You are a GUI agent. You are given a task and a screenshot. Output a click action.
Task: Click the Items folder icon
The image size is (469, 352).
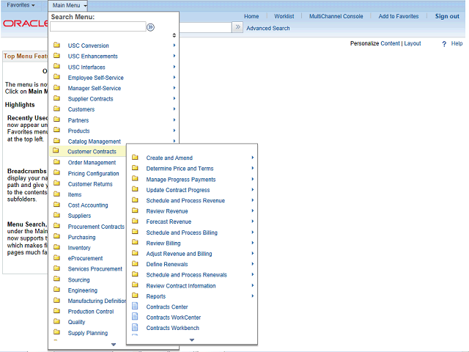coord(56,194)
